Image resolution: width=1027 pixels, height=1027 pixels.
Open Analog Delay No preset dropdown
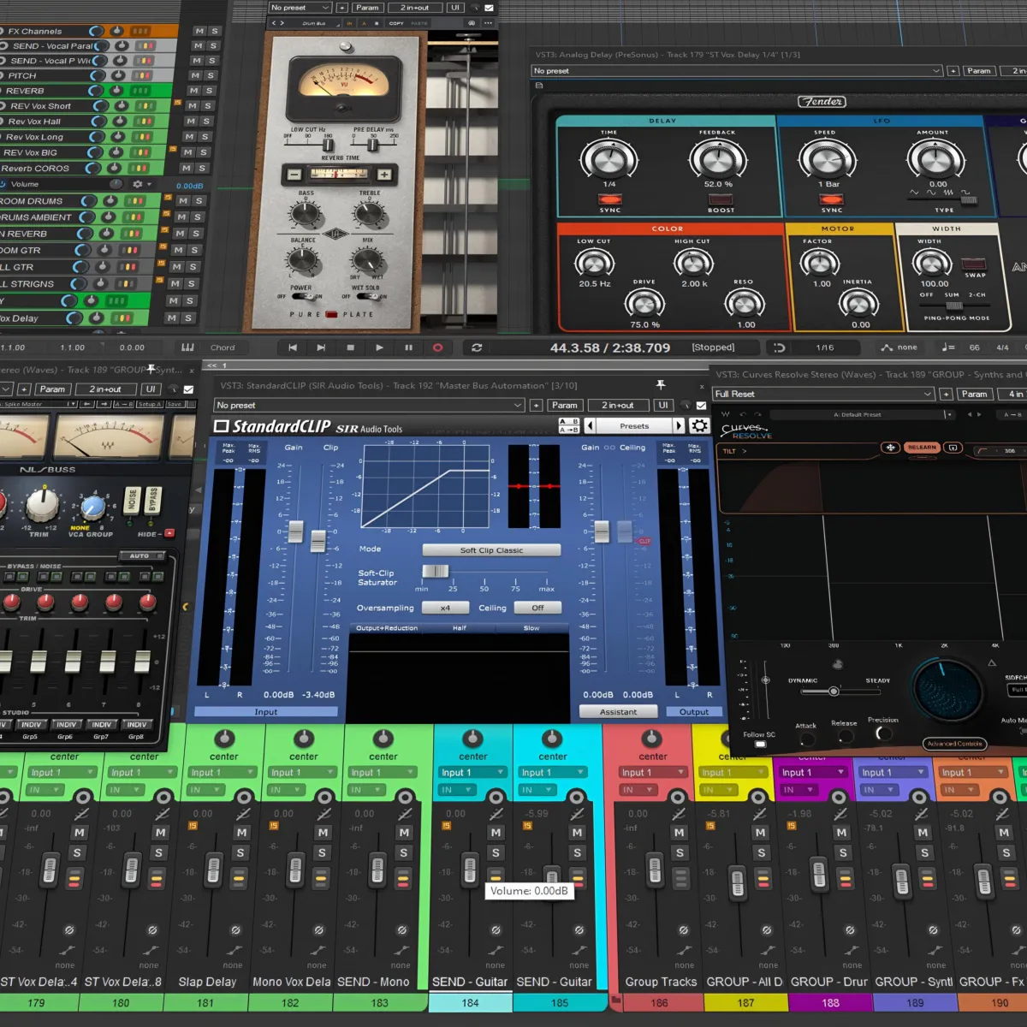point(736,71)
